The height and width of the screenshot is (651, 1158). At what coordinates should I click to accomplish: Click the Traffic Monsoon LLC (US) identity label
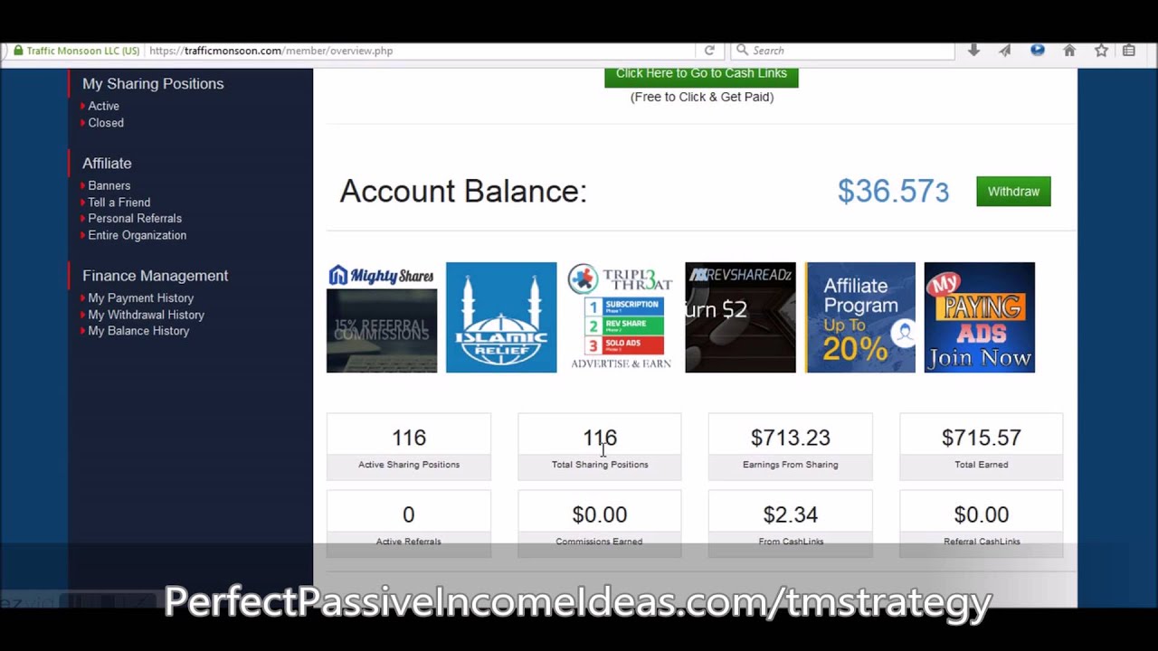click(x=83, y=51)
